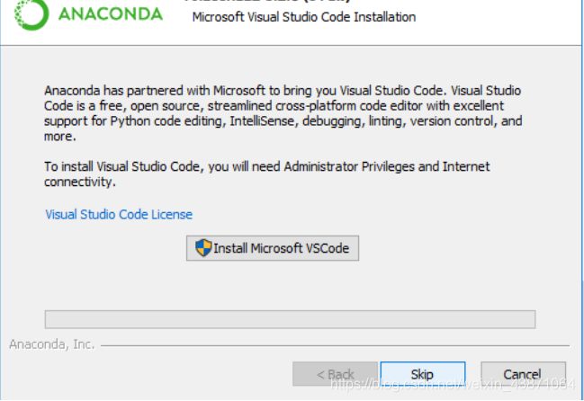The image size is (584, 401).
Task: Skip the VSCode installation step
Action: point(423,374)
